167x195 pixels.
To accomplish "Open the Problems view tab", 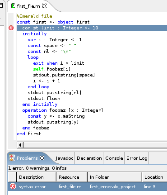I will pyautogui.click(x=27, y=158).
